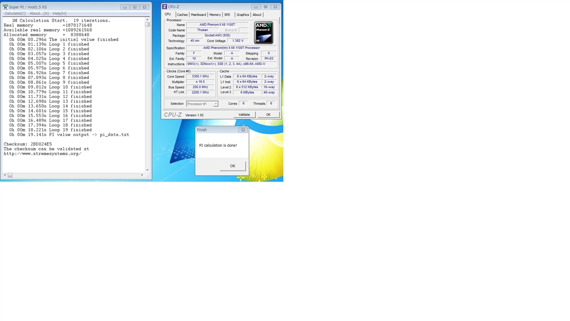The width and height of the screenshot is (570, 321).
Task: Click the OK button in CPU-Z
Action: 268,115
